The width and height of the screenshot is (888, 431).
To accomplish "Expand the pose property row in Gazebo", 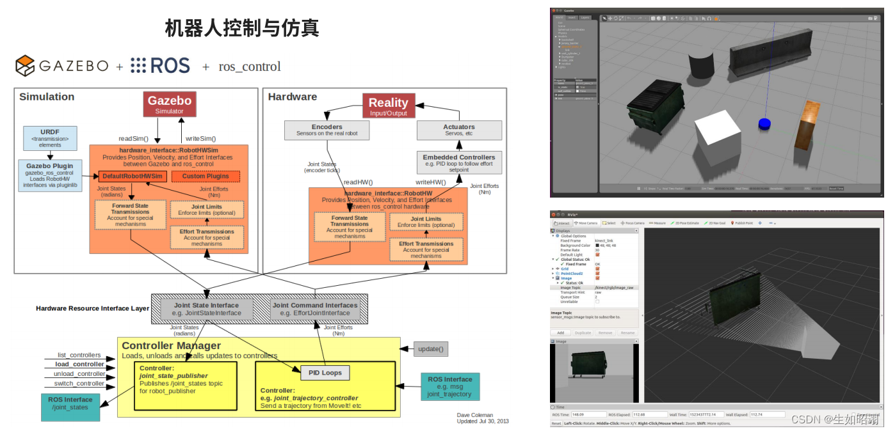I will tap(556, 95).
